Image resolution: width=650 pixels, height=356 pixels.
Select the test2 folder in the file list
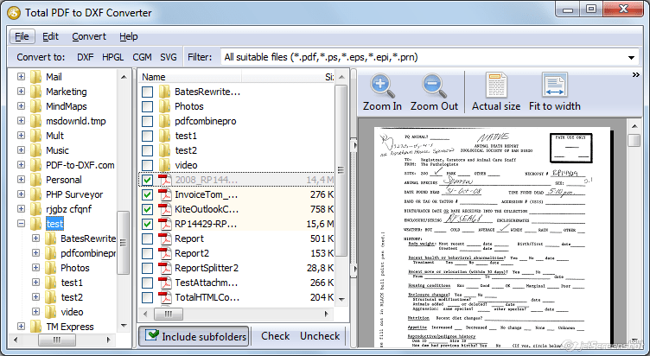pos(186,150)
